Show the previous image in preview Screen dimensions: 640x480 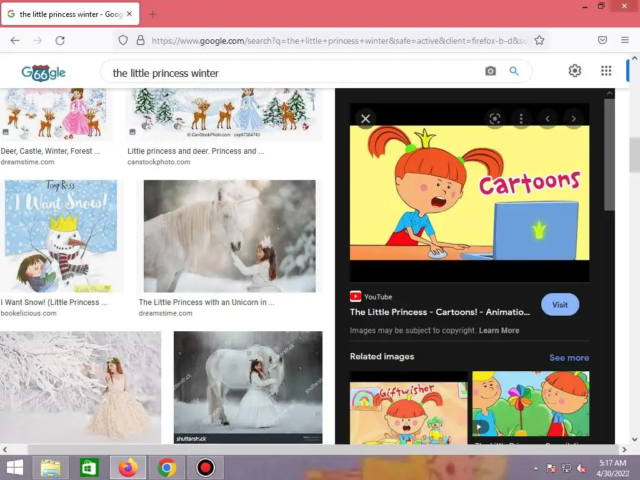point(547,119)
